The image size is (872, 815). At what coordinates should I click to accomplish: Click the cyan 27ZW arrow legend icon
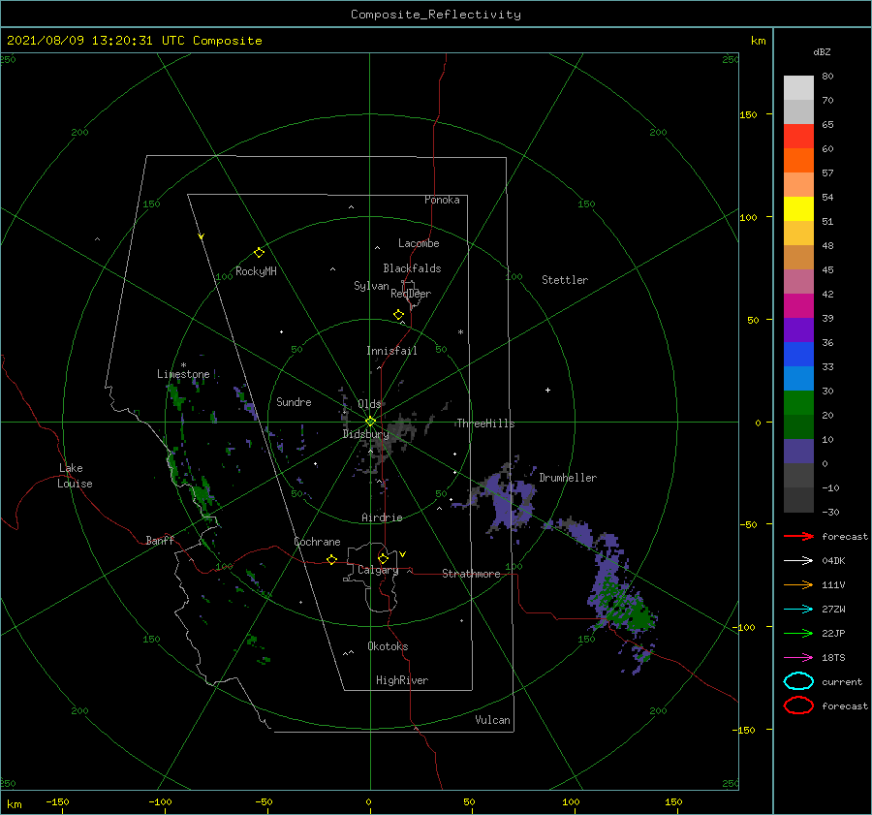tap(798, 610)
